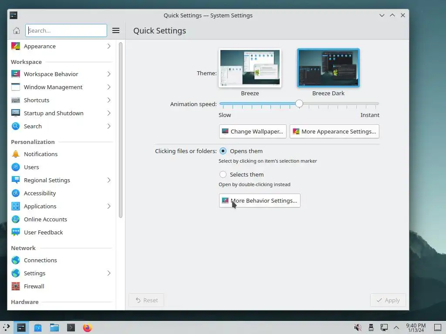Click the Animation speed slider handle
The width and height of the screenshot is (446, 334).
coord(299,104)
